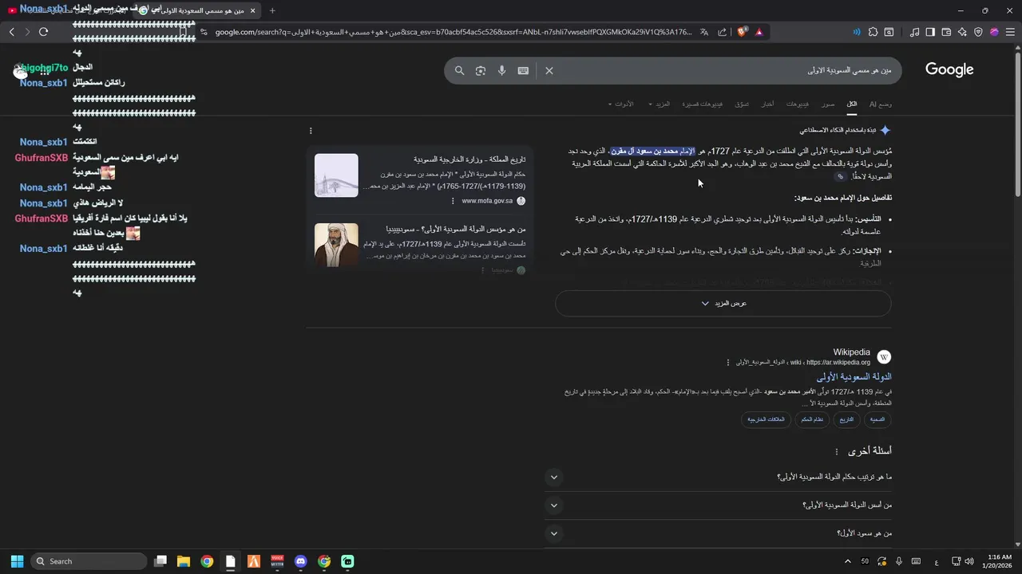Click the العلاقات الخارجية sitelink chip
This screenshot has width=1022, height=574.
(766, 419)
